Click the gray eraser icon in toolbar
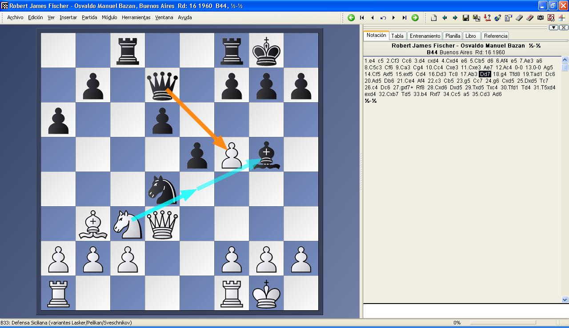The height and width of the screenshot is (328, 569). [x=519, y=18]
